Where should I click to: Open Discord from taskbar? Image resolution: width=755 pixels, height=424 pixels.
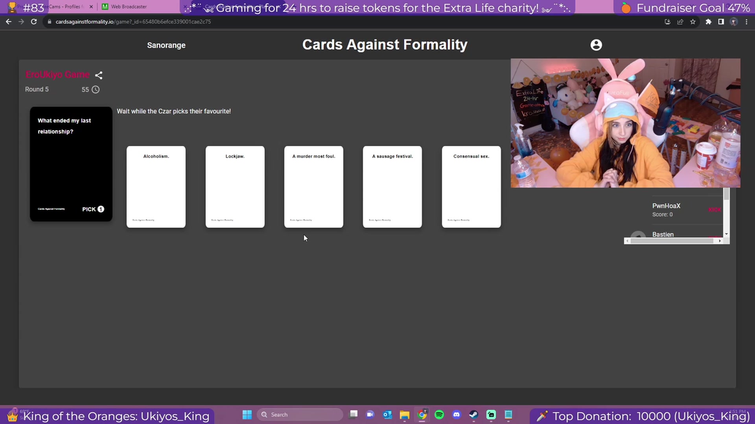pos(457,415)
